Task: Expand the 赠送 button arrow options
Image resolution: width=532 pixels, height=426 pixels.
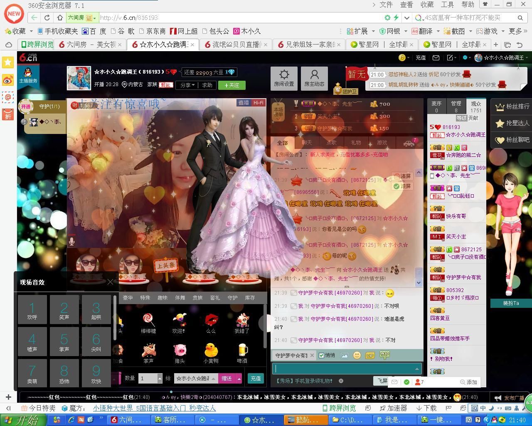Action: (239, 378)
